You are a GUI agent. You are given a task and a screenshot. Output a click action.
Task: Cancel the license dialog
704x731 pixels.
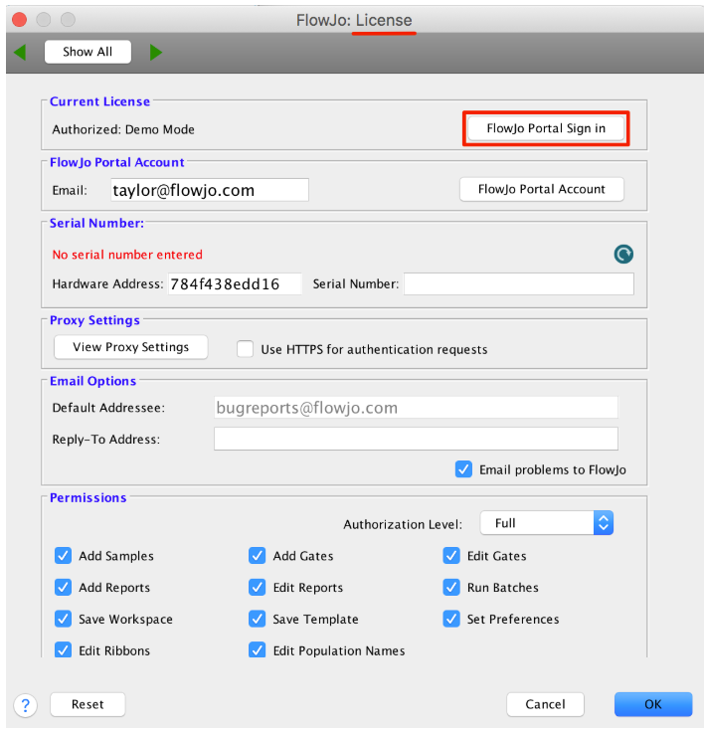coord(546,704)
